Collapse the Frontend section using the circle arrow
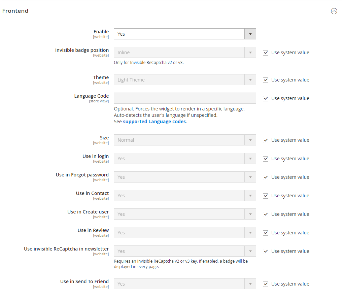 [x=334, y=11]
